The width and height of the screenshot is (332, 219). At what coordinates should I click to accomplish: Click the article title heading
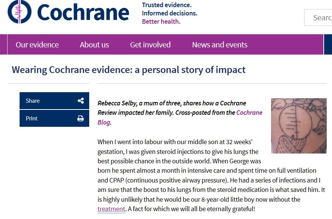coord(128,70)
